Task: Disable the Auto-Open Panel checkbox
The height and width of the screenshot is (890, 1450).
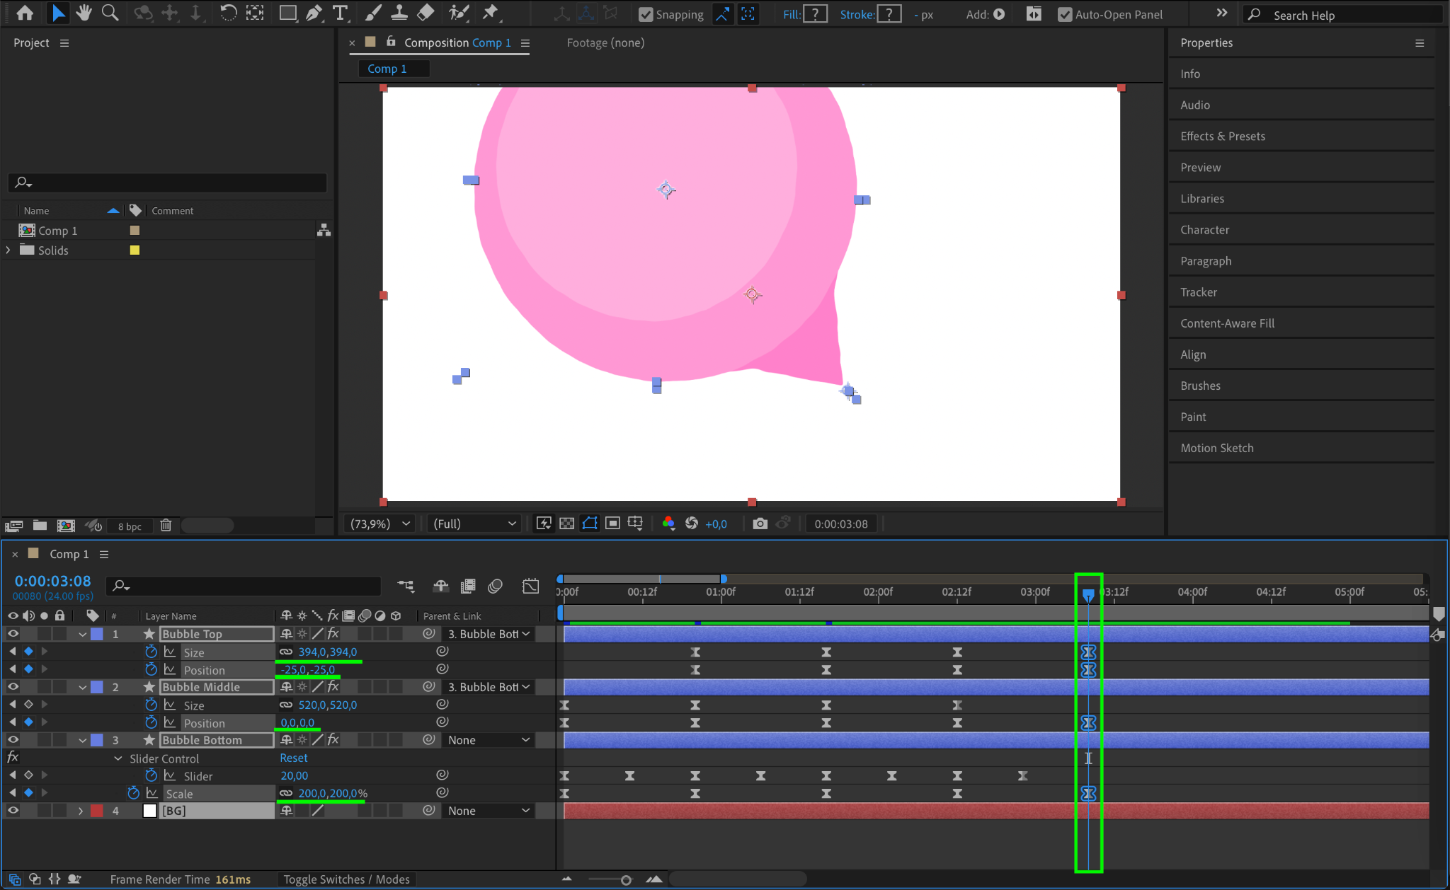Action: (1065, 14)
